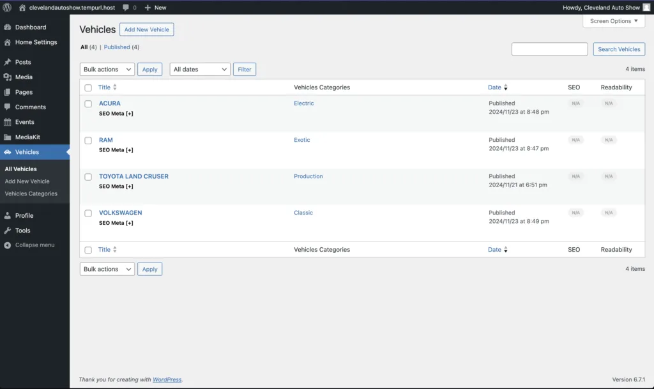Open the VOLKSWAGEN vehicle title link
This screenshot has width=654, height=389.
pos(120,213)
